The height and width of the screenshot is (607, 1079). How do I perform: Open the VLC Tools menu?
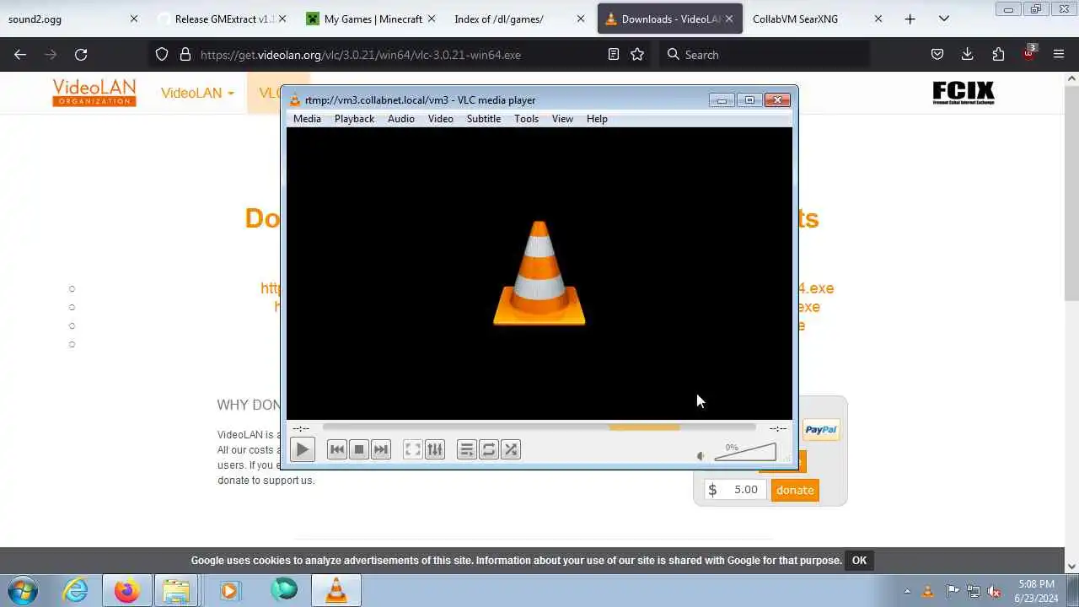click(x=526, y=119)
